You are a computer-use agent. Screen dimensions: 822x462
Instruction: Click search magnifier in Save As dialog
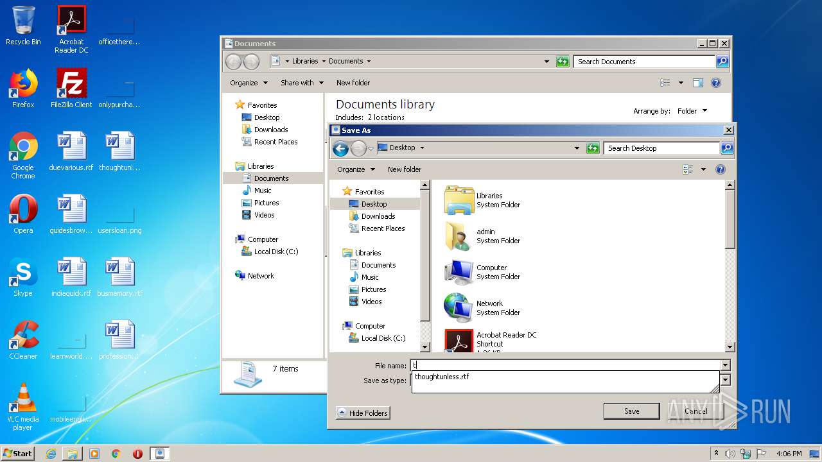point(726,148)
